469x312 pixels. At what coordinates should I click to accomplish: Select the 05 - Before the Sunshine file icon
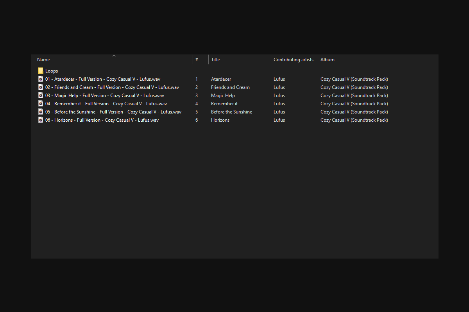coord(41,112)
